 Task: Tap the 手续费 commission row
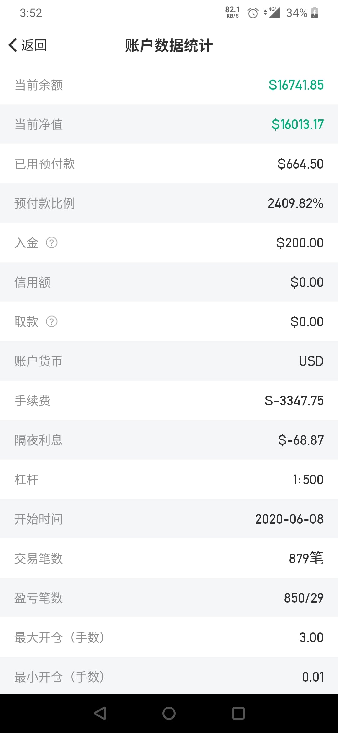point(169,401)
